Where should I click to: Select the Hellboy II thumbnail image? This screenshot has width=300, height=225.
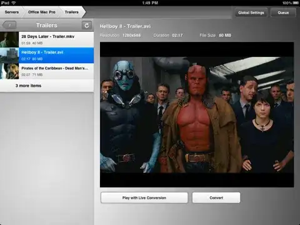coord(9,56)
